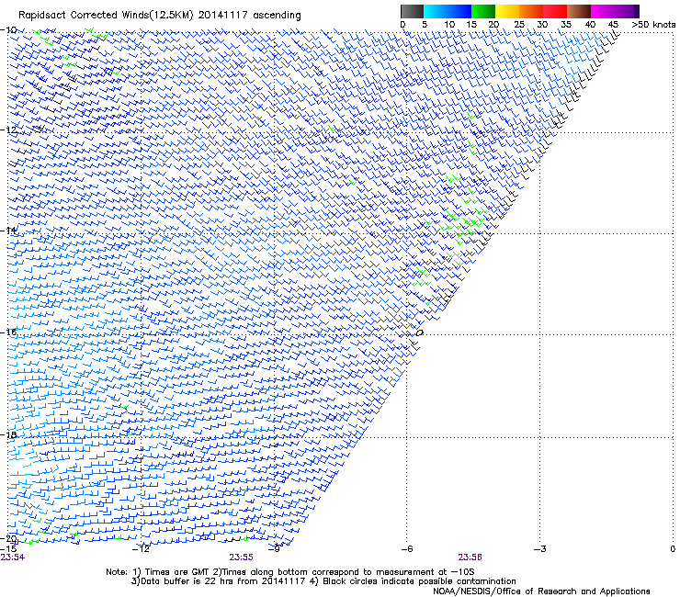The height and width of the screenshot is (597, 680).
Task: Click the '40' tick label on legend
Action: (590, 25)
